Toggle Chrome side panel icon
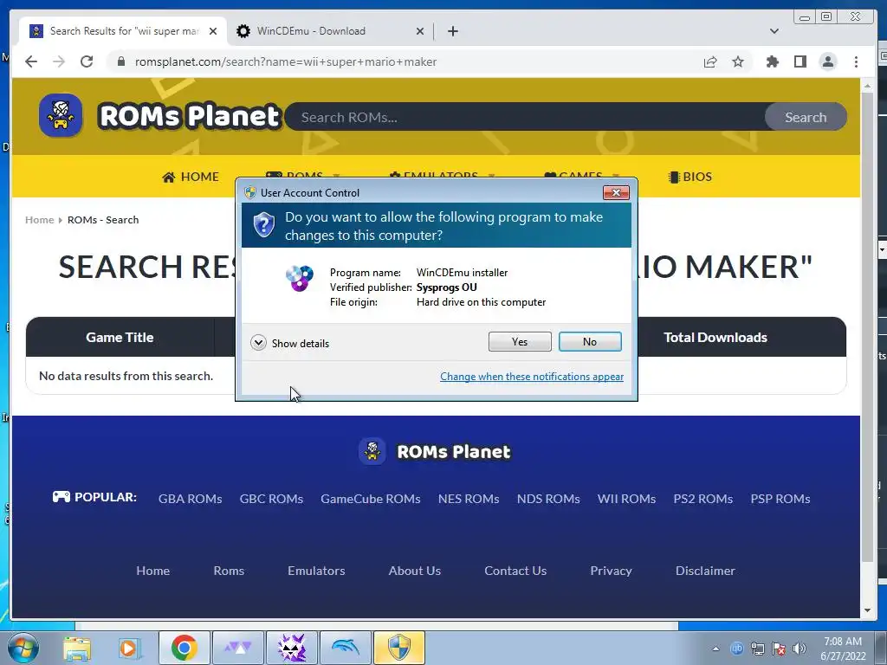Image resolution: width=887 pixels, height=665 pixels. (800, 61)
